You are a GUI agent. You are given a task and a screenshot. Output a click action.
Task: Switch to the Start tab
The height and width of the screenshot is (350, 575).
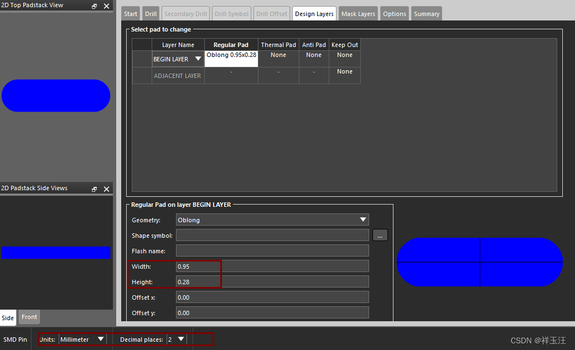pyautogui.click(x=131, y=14)
